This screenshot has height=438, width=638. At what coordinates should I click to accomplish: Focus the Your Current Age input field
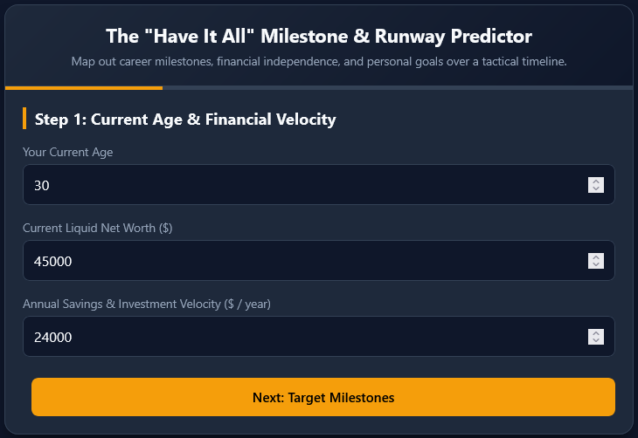(319, 185)
